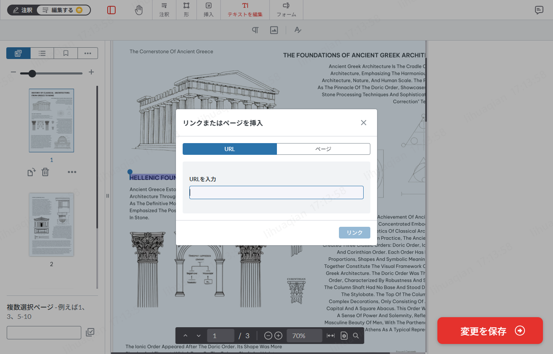Increase thumbnail size with plus

click(91, 72)
